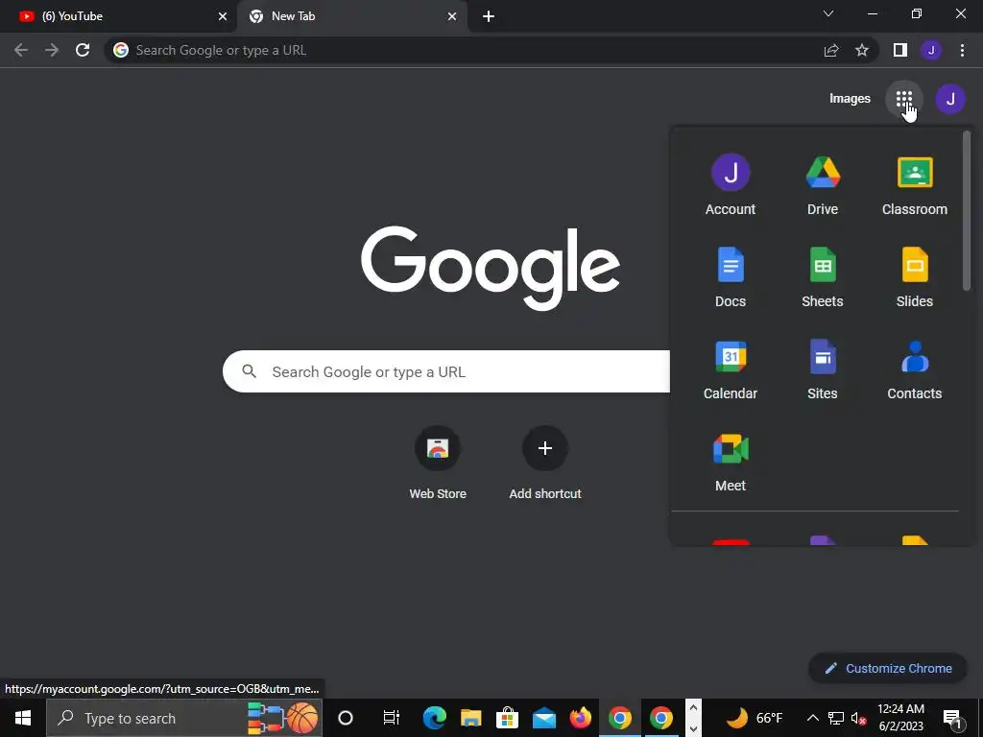Switch to the YouTube tab

119,16
